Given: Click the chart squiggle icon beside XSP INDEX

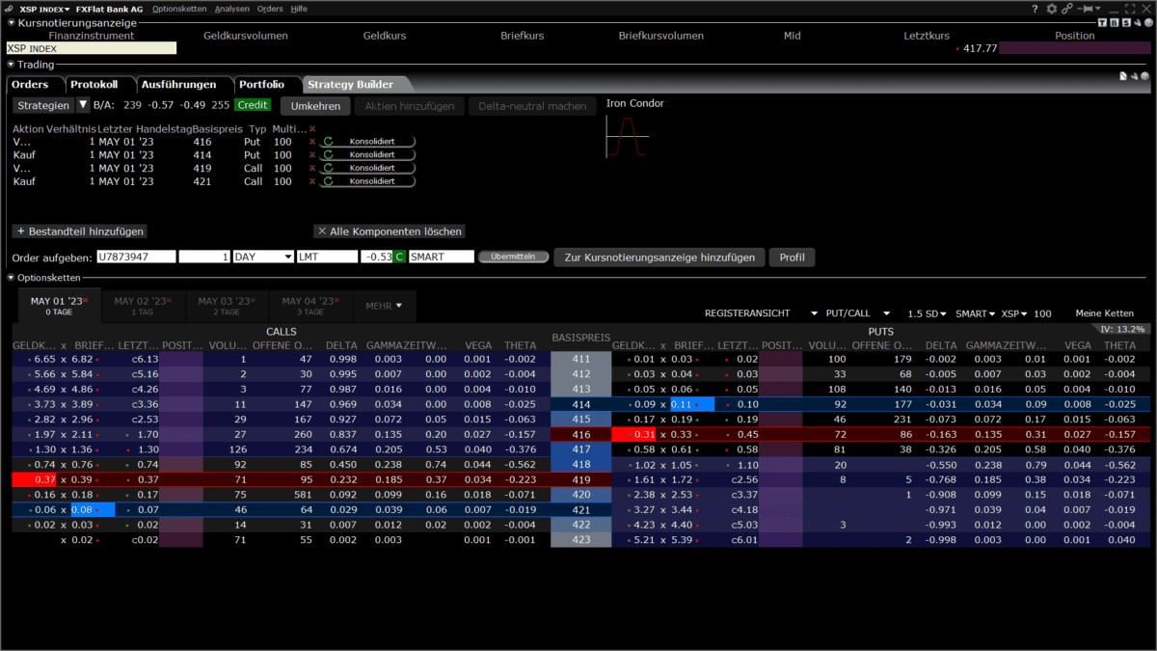Looking at the screenshot, I should pos(9,8).
